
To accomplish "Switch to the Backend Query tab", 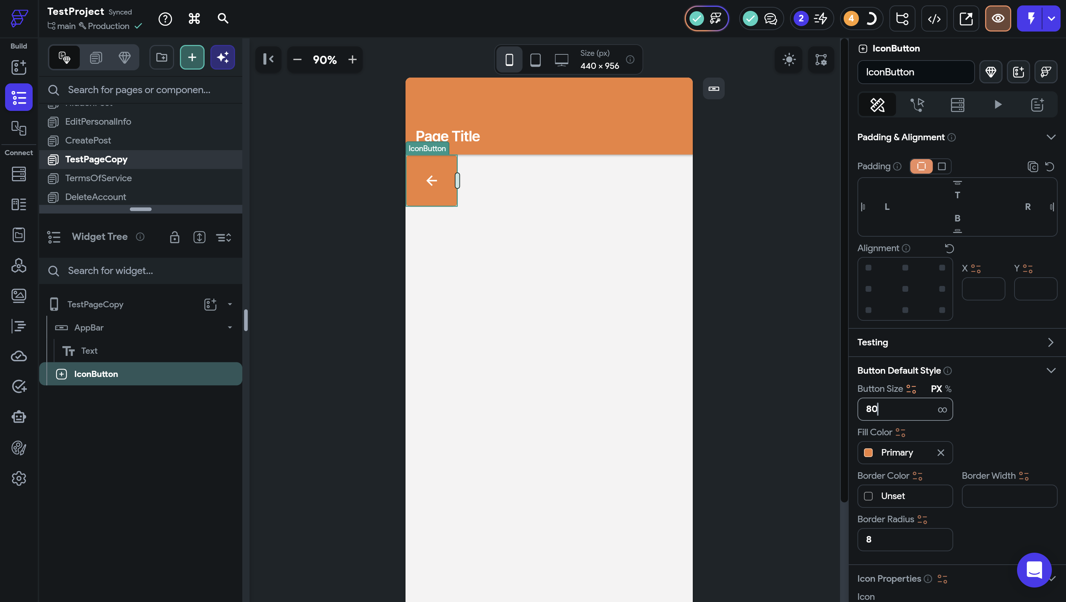I will tap(957, 105).
